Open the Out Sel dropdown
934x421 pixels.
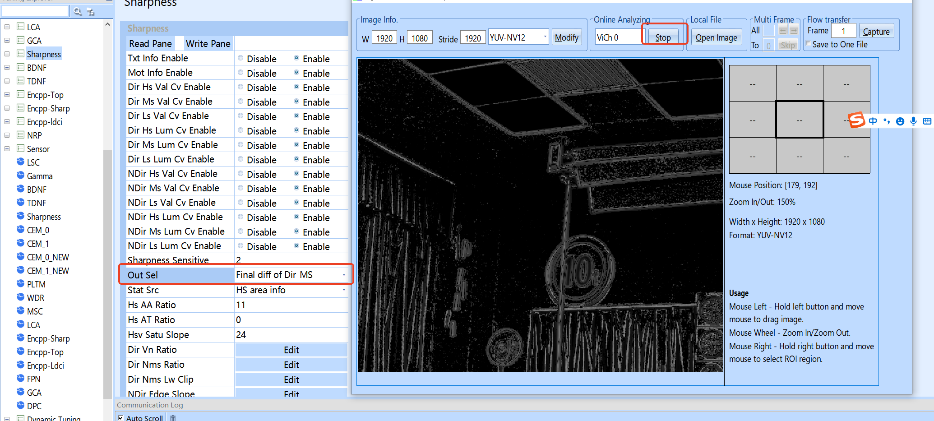click(344, 275)
